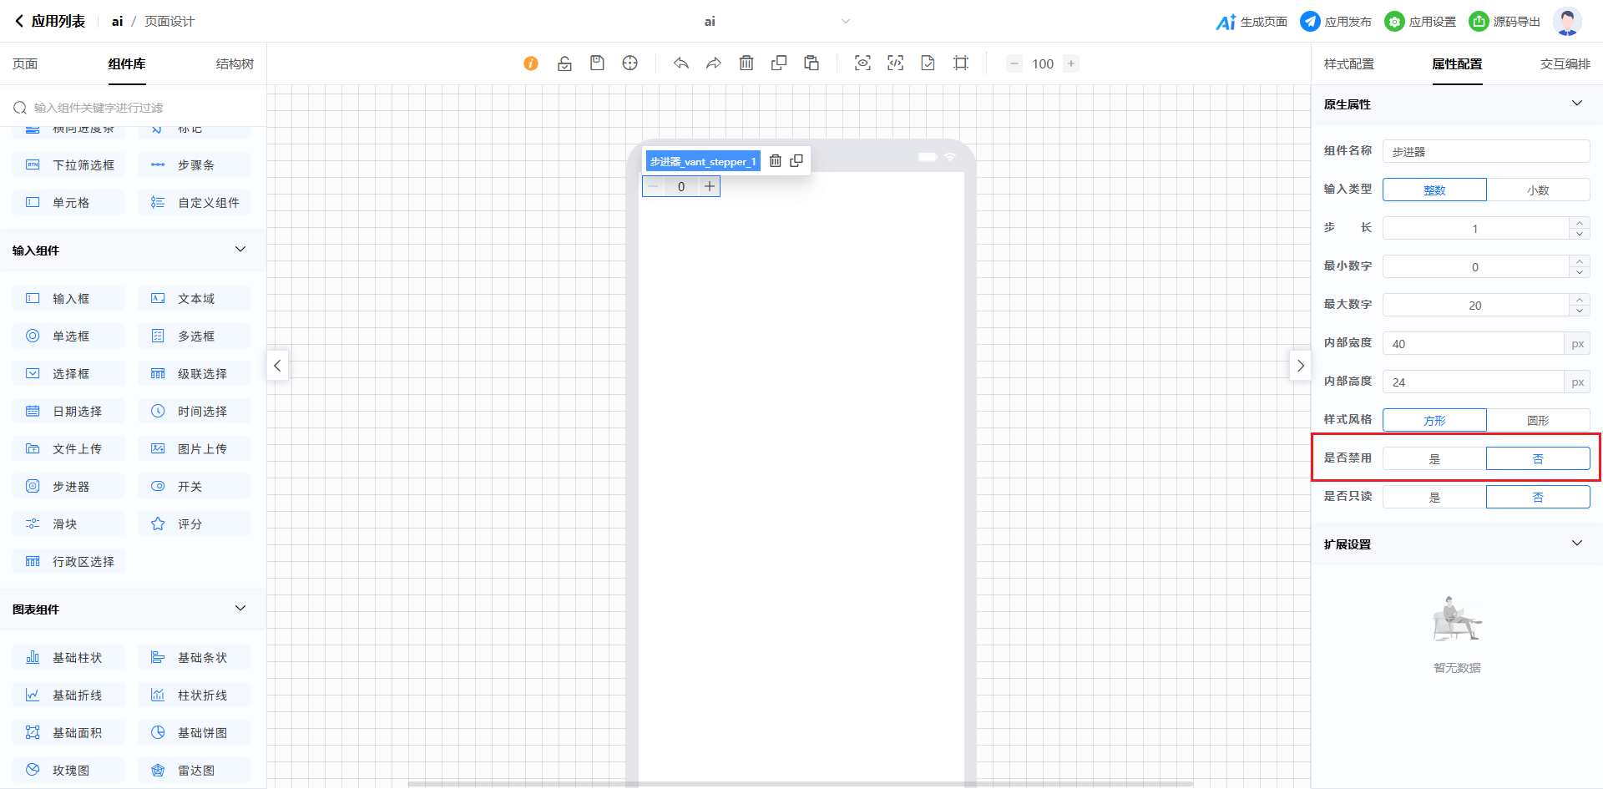Click the undo arrow in toolbar

click(x=681, y=63)
